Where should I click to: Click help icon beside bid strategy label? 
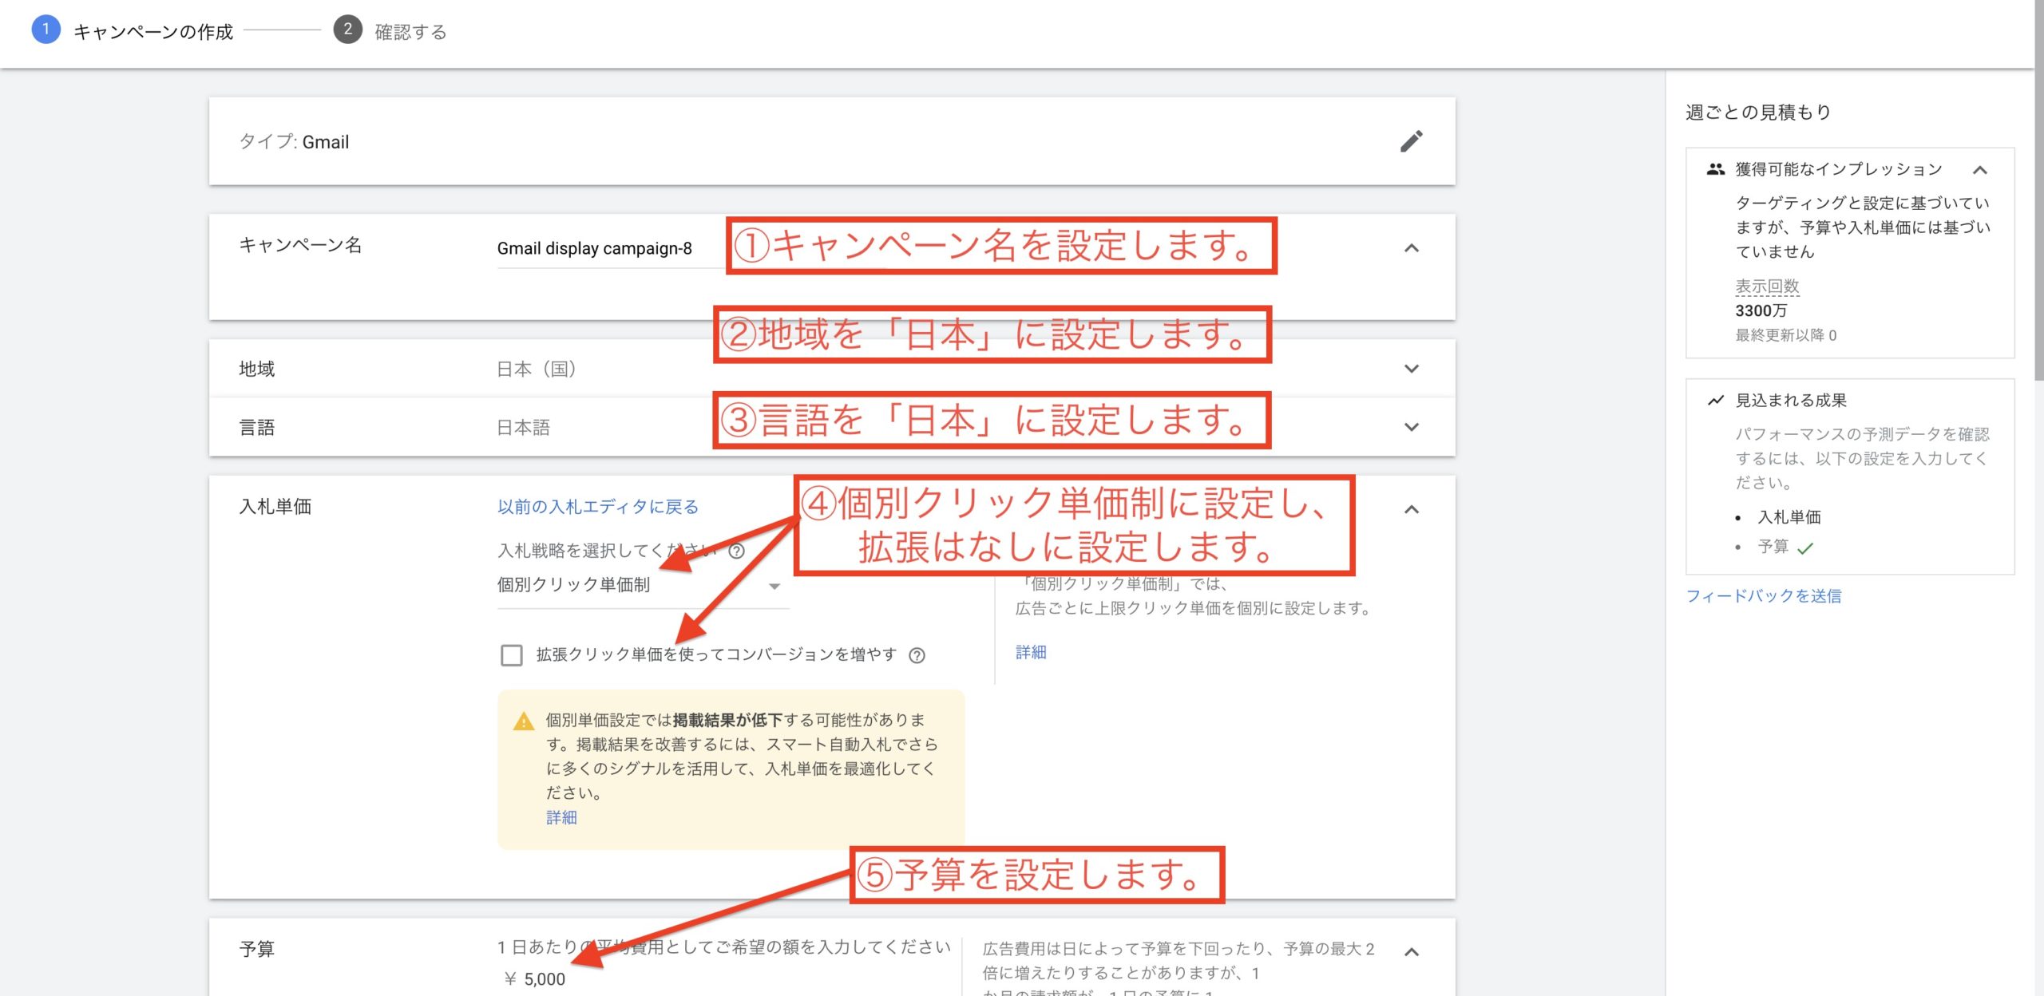click(737, 551)
